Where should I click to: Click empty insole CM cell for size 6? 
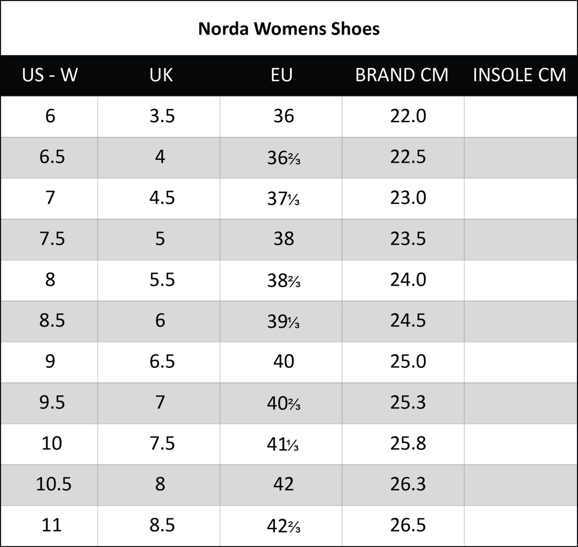(x=521, y=116)
